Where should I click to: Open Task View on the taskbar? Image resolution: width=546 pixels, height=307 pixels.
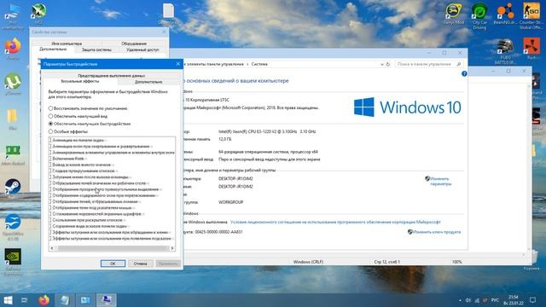[x=25, y=299]
